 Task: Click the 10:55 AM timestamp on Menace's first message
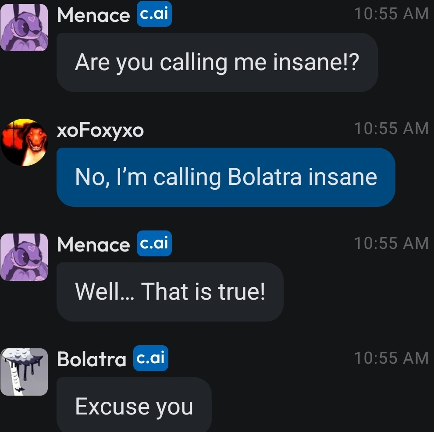pos(391,14)
